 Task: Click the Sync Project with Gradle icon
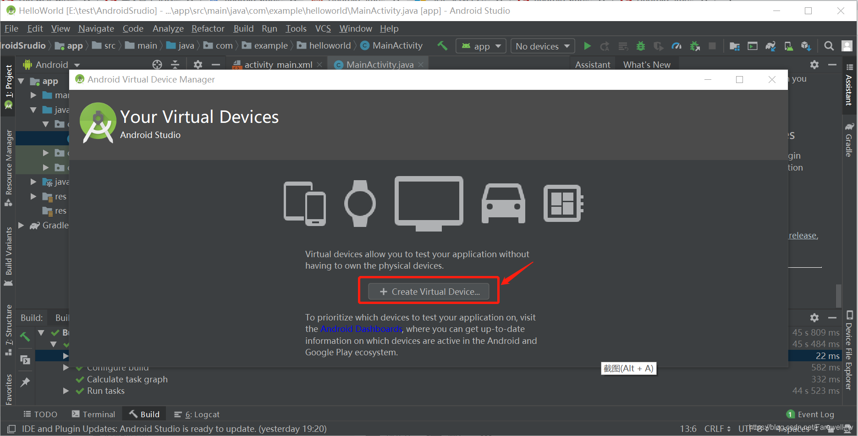(770, 46)
